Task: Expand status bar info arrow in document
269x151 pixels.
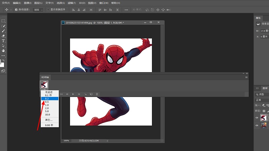Action: click(107, 141)
